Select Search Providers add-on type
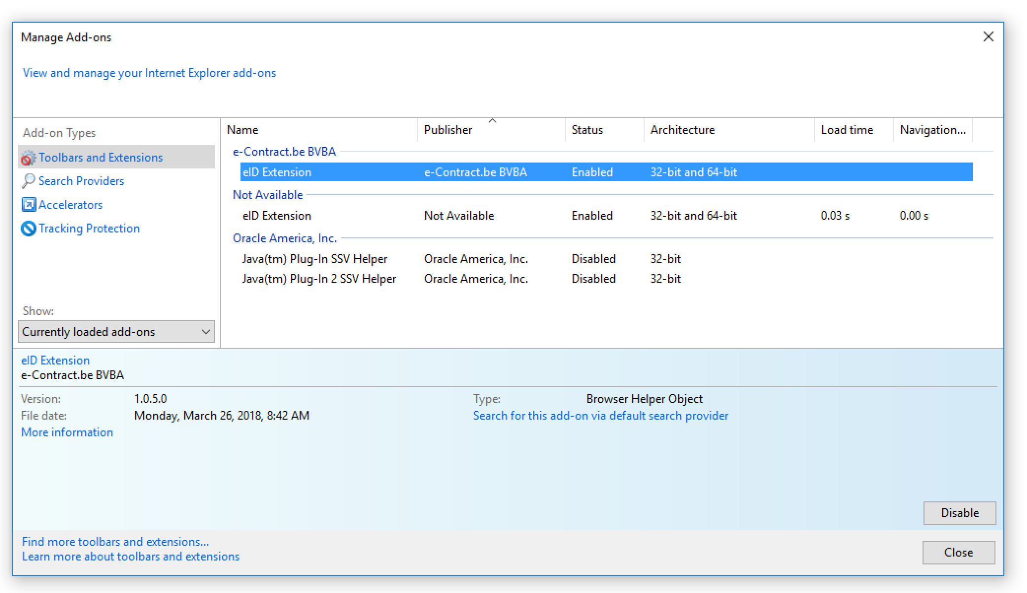 tap(81, 181)
